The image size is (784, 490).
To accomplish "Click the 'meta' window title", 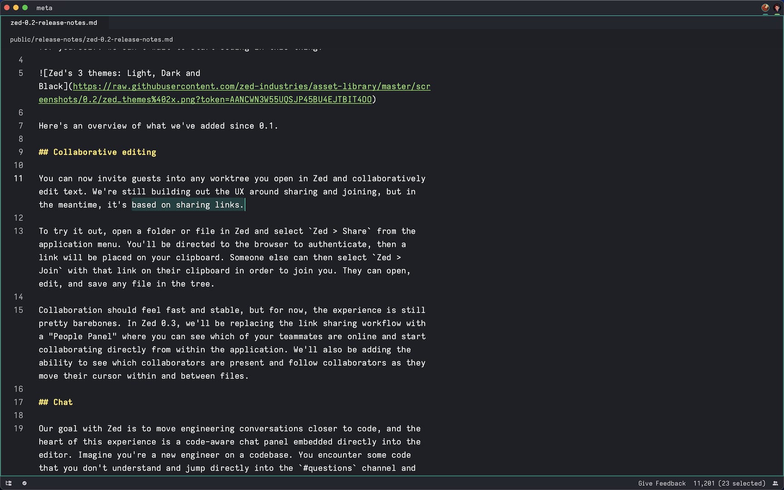I will (44, 8).
